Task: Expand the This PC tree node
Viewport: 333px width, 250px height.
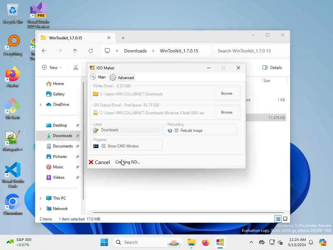Action: pos(41,198)
